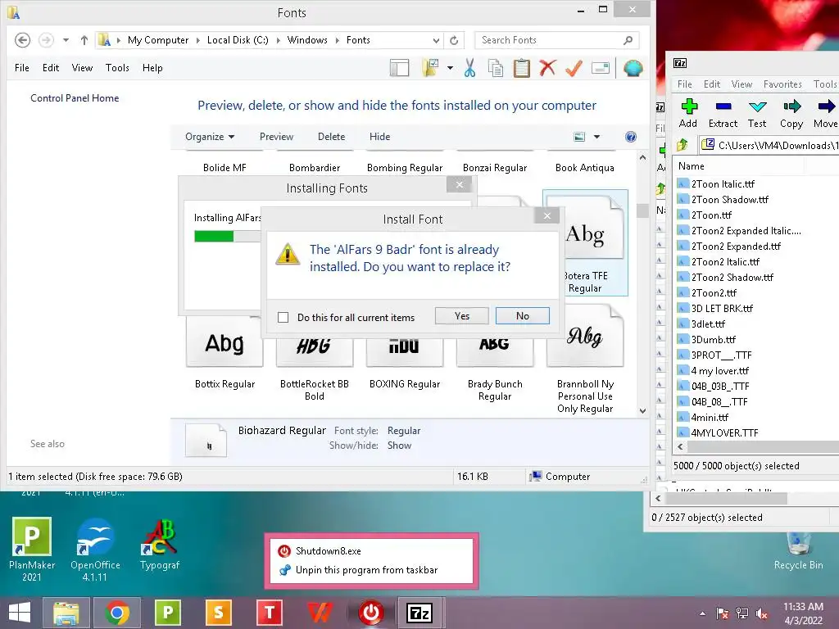Click the fonts list scroll up arrow
The width and height of the screenshot is (839, 629).
coord(642,157)
